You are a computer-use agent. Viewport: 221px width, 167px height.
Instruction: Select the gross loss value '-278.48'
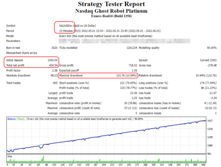(212, 65)
